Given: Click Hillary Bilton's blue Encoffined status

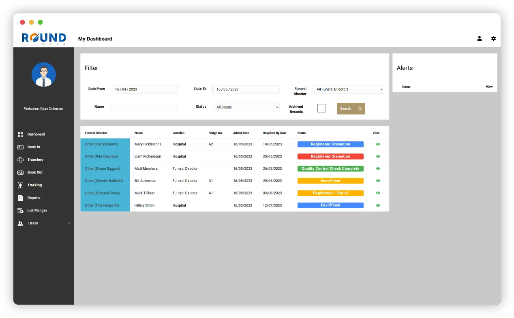Looking at the screenshot, I should [330, 205].
